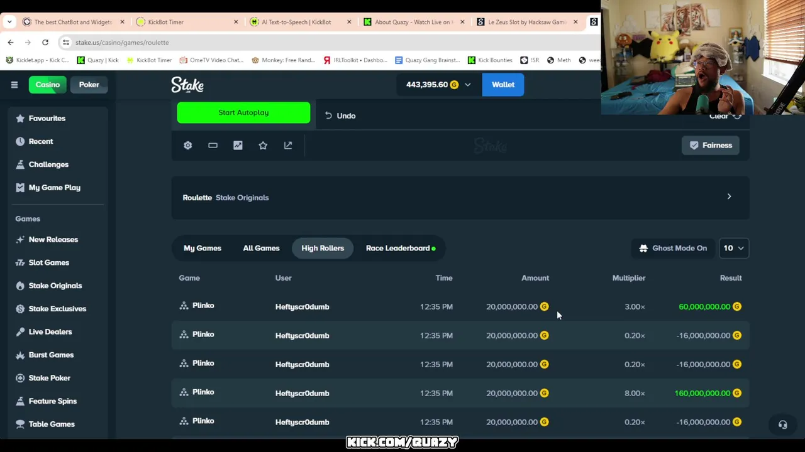This screenshot has height=452, width=805.
Task: Click the 3.00× multiplier cell
Action: tap(635, 307)
